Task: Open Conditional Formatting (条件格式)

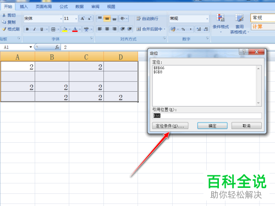Action: [221, 23]
